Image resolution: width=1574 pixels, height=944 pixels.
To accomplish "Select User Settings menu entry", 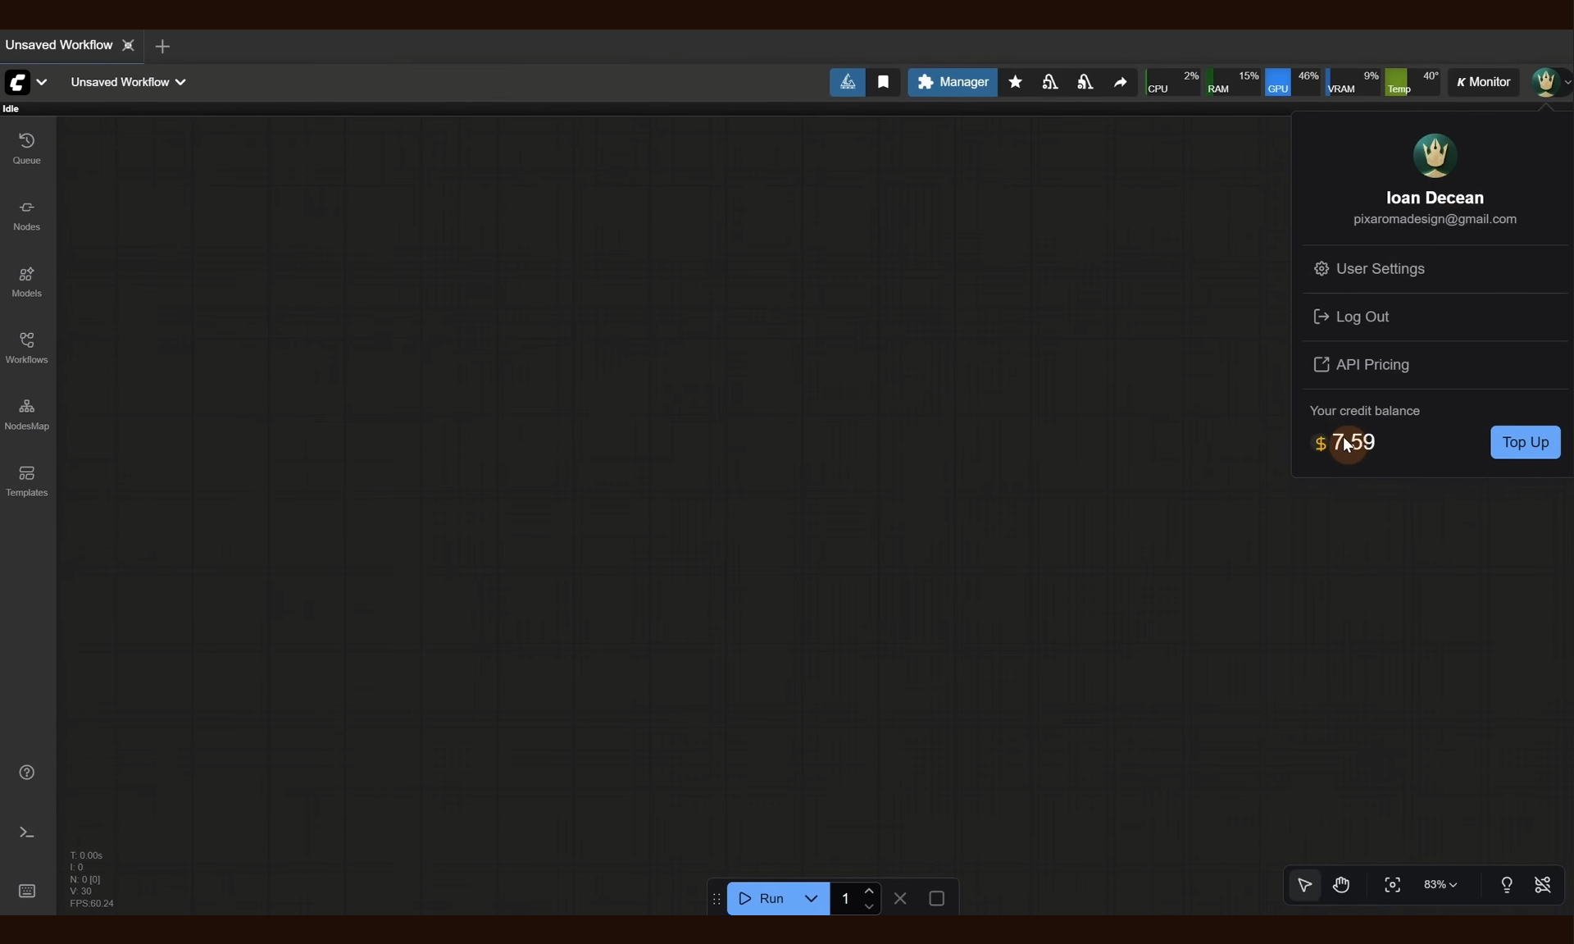I will point(1380,269).
